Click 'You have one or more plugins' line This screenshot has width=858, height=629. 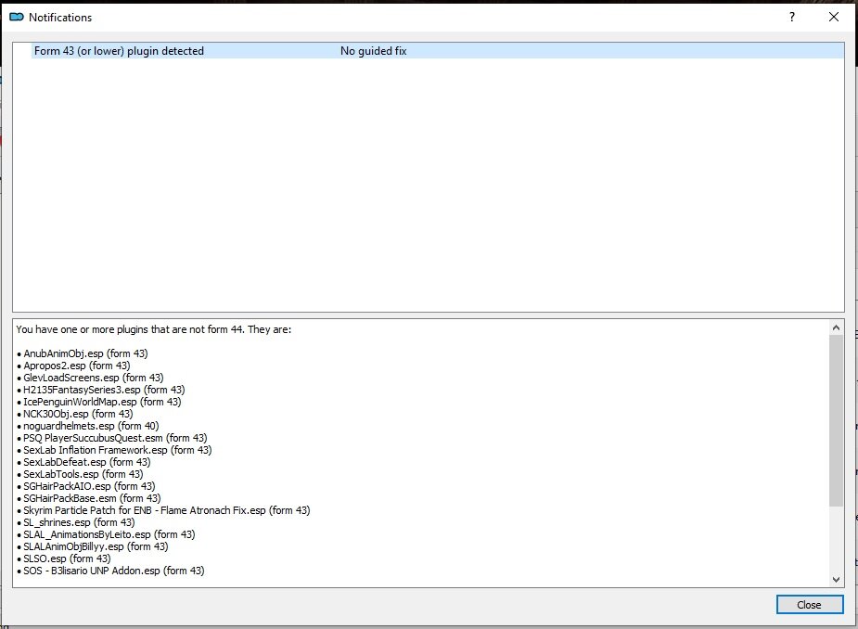pos(154,329)
